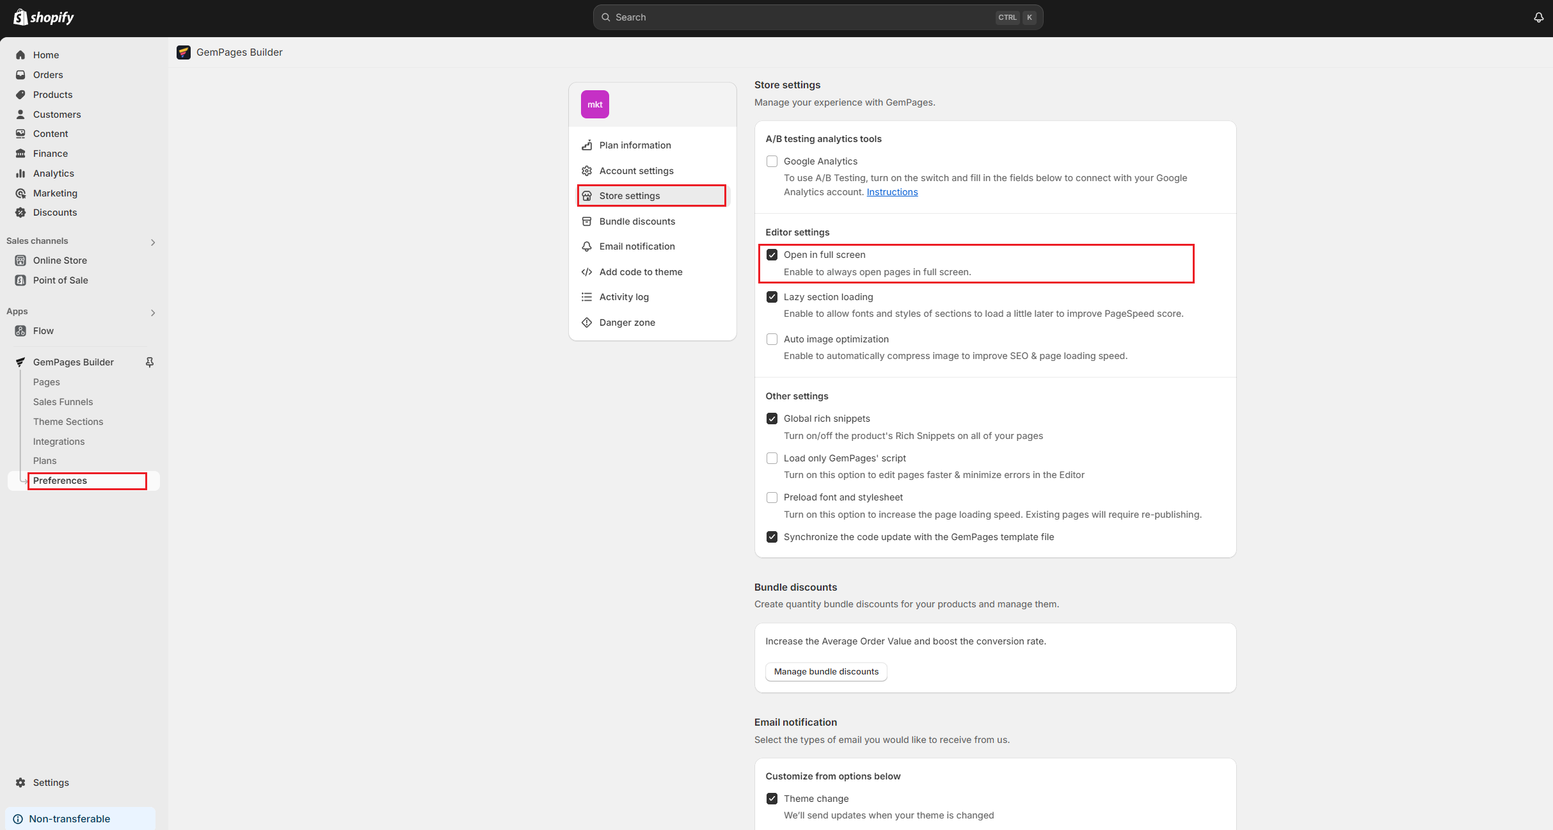Select the Email notification bell icon
Viewport: 1553px width, 830px height.
[x=586, y=246]
